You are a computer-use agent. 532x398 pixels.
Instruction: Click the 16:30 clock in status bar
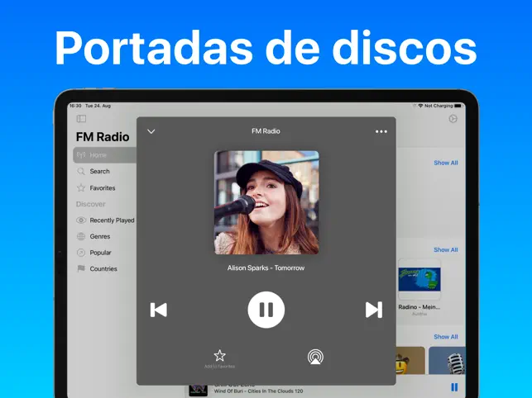75,106
